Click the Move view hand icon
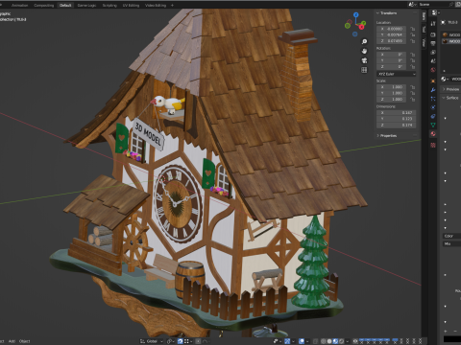Screen dimensions: 461x345 (364, 51)
